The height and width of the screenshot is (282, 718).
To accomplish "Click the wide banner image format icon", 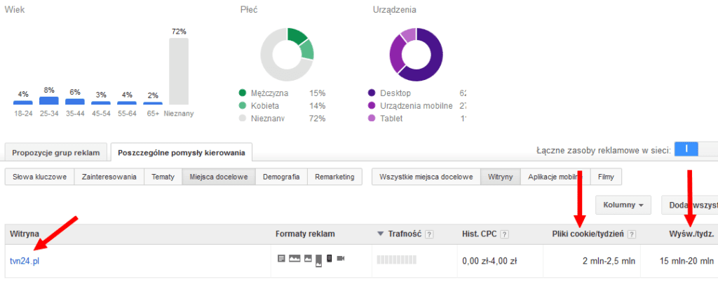I will 294,259.
